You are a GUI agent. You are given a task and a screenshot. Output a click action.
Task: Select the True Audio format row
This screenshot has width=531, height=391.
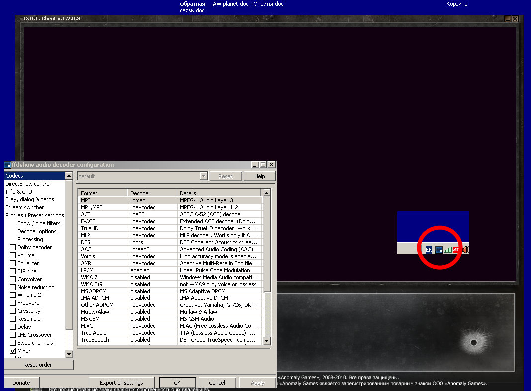click(x=170, y=333)
